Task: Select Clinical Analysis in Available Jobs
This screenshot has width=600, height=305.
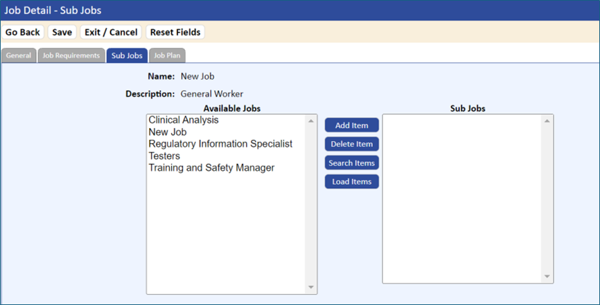Action: 184,120
